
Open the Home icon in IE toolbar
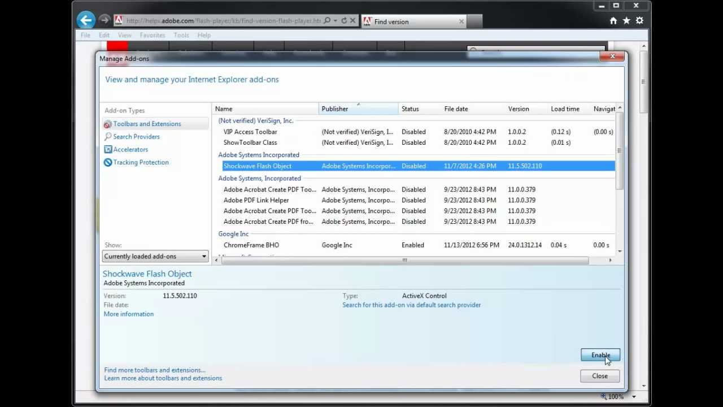click(613, 21)
